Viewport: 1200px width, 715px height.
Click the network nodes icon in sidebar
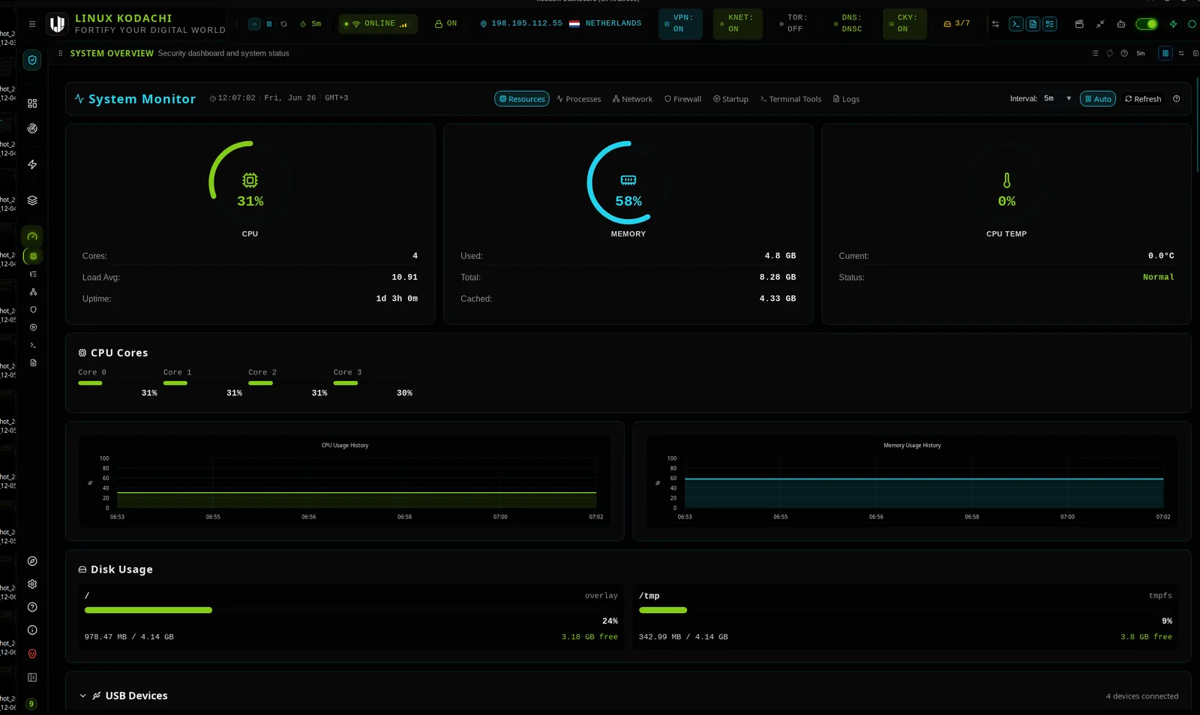(33, 292)
